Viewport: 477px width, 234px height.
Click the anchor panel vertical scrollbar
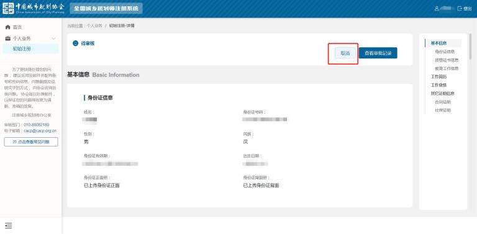471,46
